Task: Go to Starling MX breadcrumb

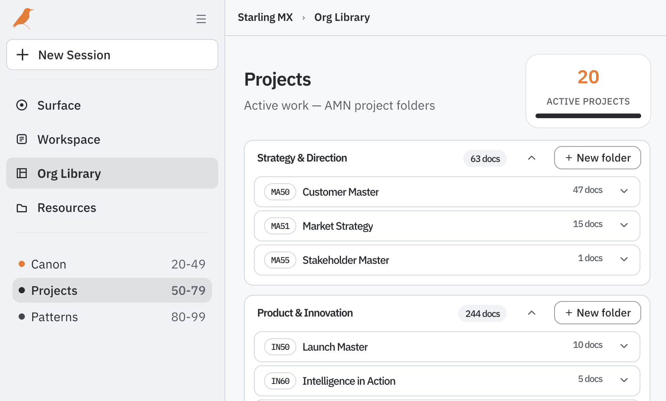Action: point(265,17)
